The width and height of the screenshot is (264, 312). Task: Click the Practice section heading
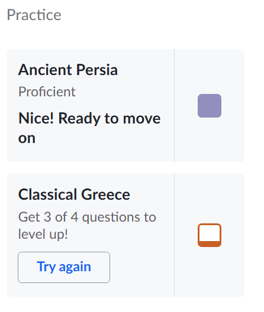34,15
